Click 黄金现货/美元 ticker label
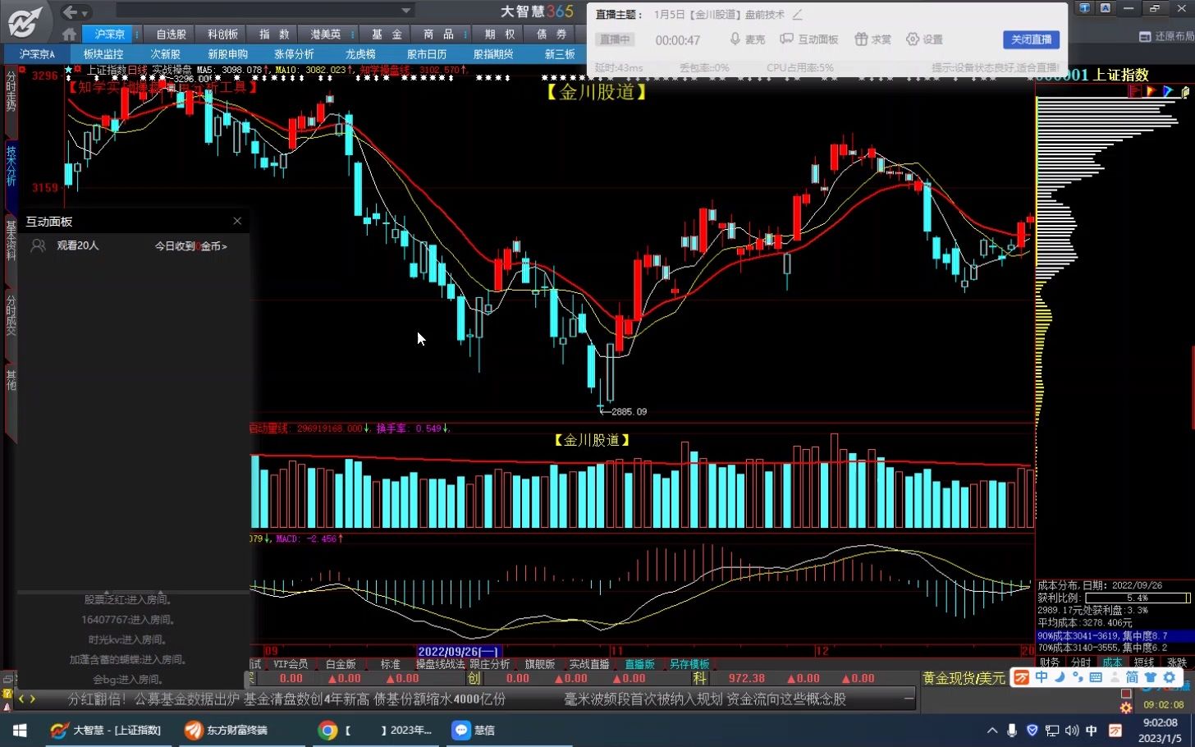1195x747 pixels. (x=964, y=679)
